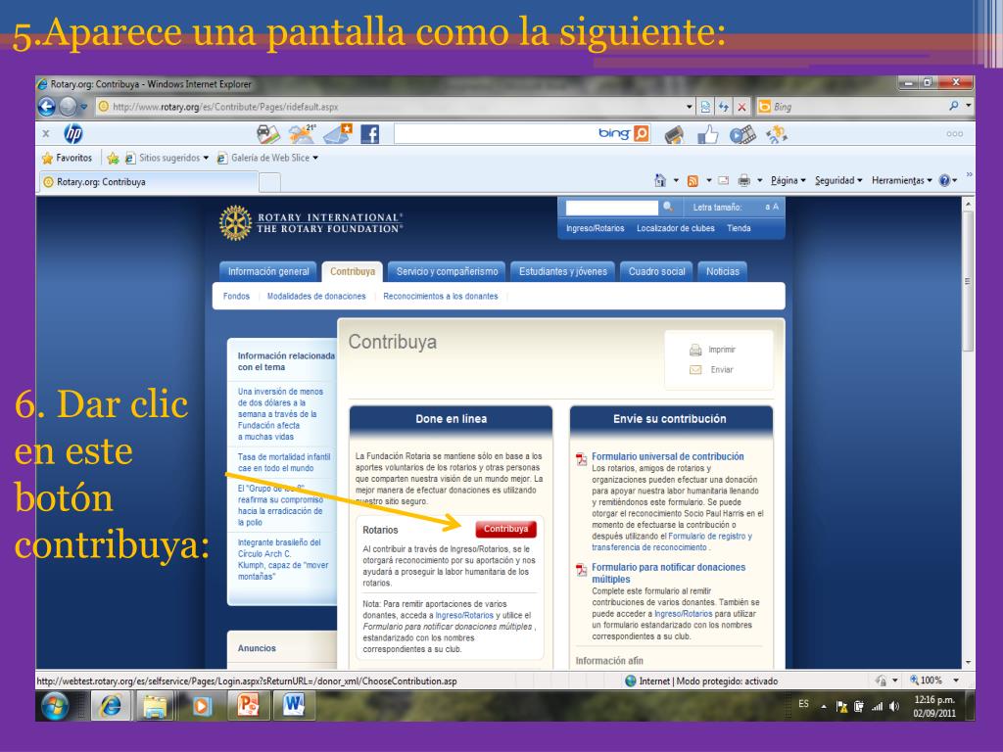Click the RSS feeds icon
The height and width of the screenshot is (752, 1003).
pyautogui.click(x=693, y=181)
